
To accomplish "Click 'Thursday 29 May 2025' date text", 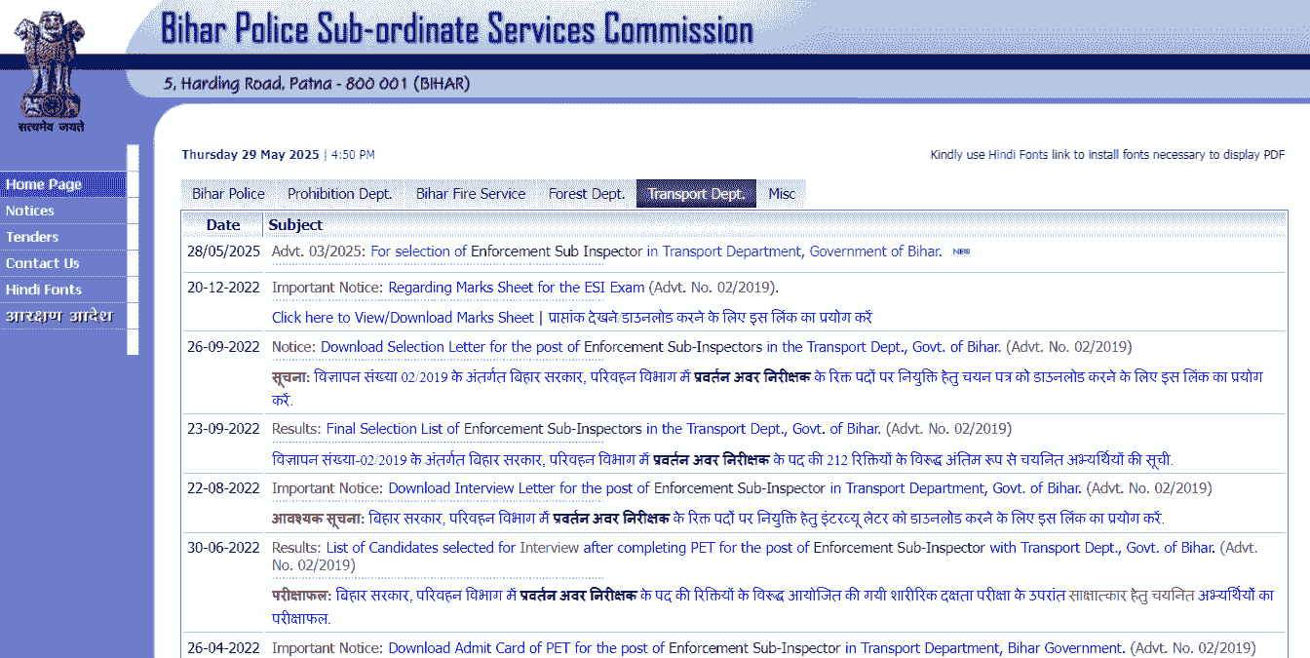I will 250,155.
